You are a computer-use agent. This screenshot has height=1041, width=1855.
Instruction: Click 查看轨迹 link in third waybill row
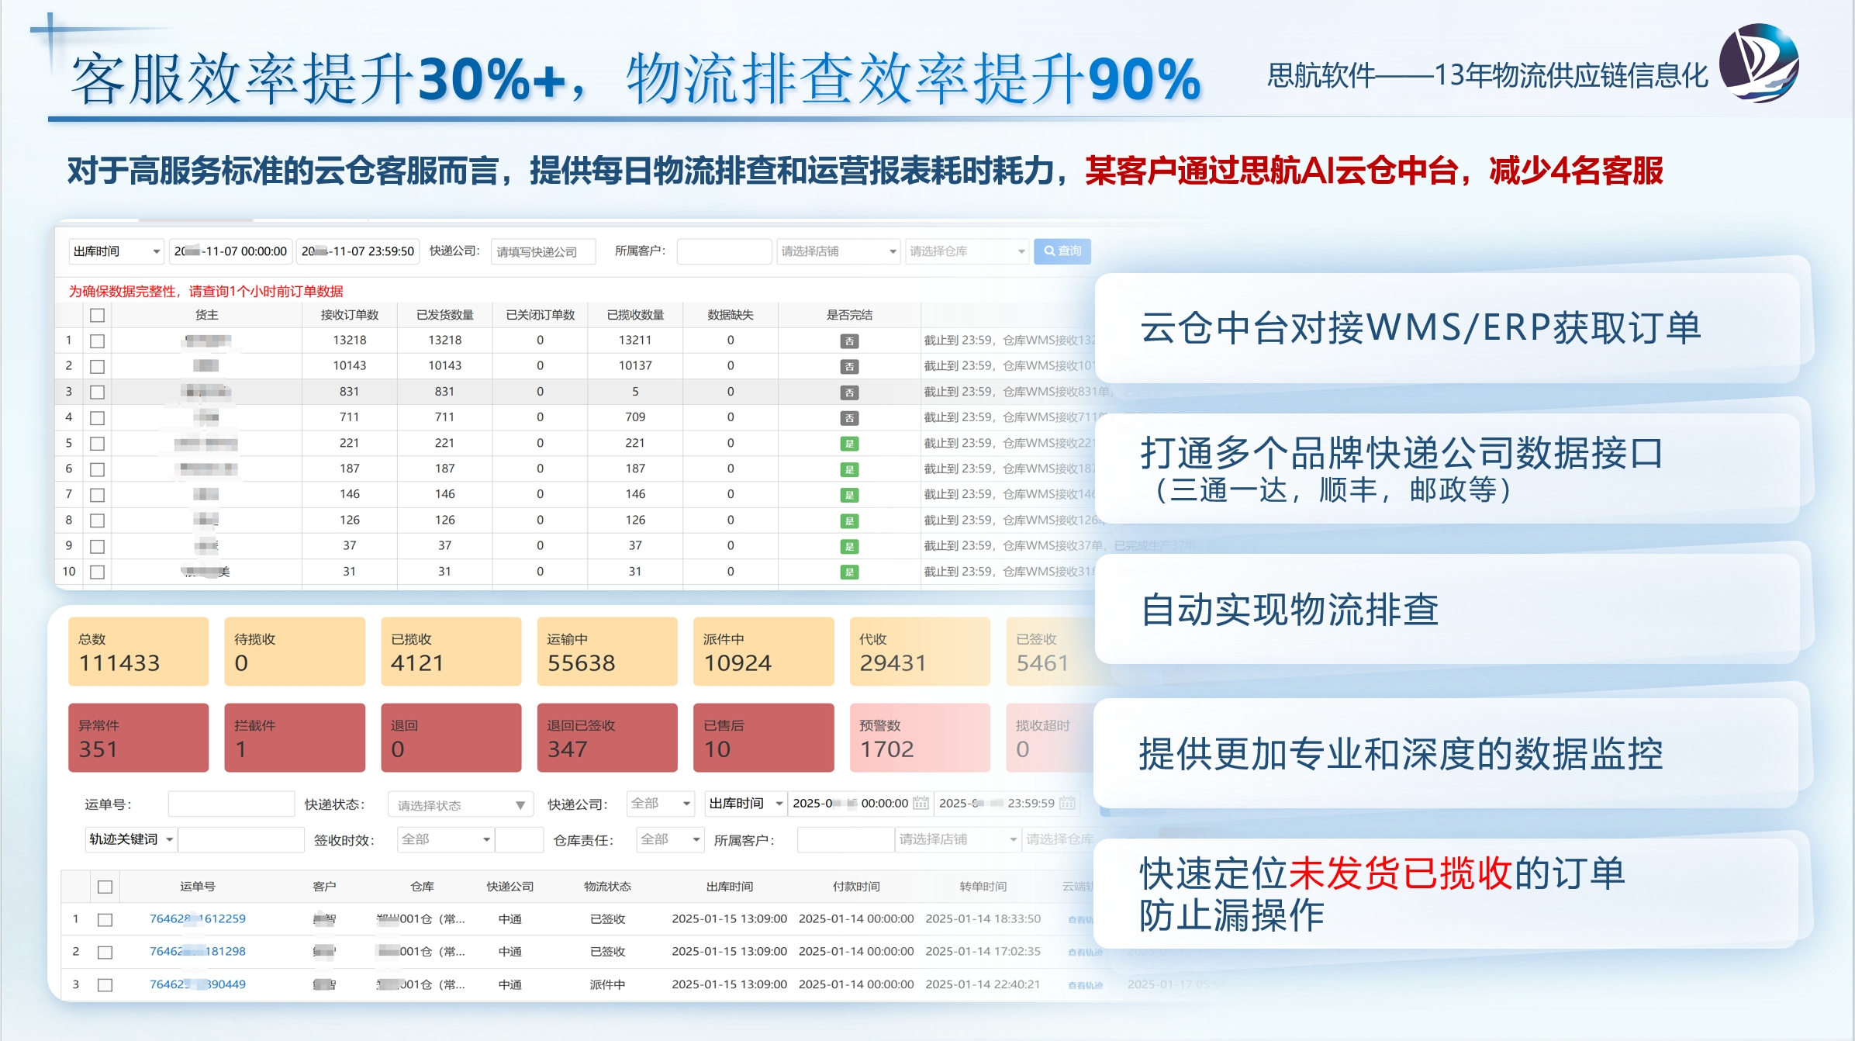pyautogui.click(x=1084, y=985)
